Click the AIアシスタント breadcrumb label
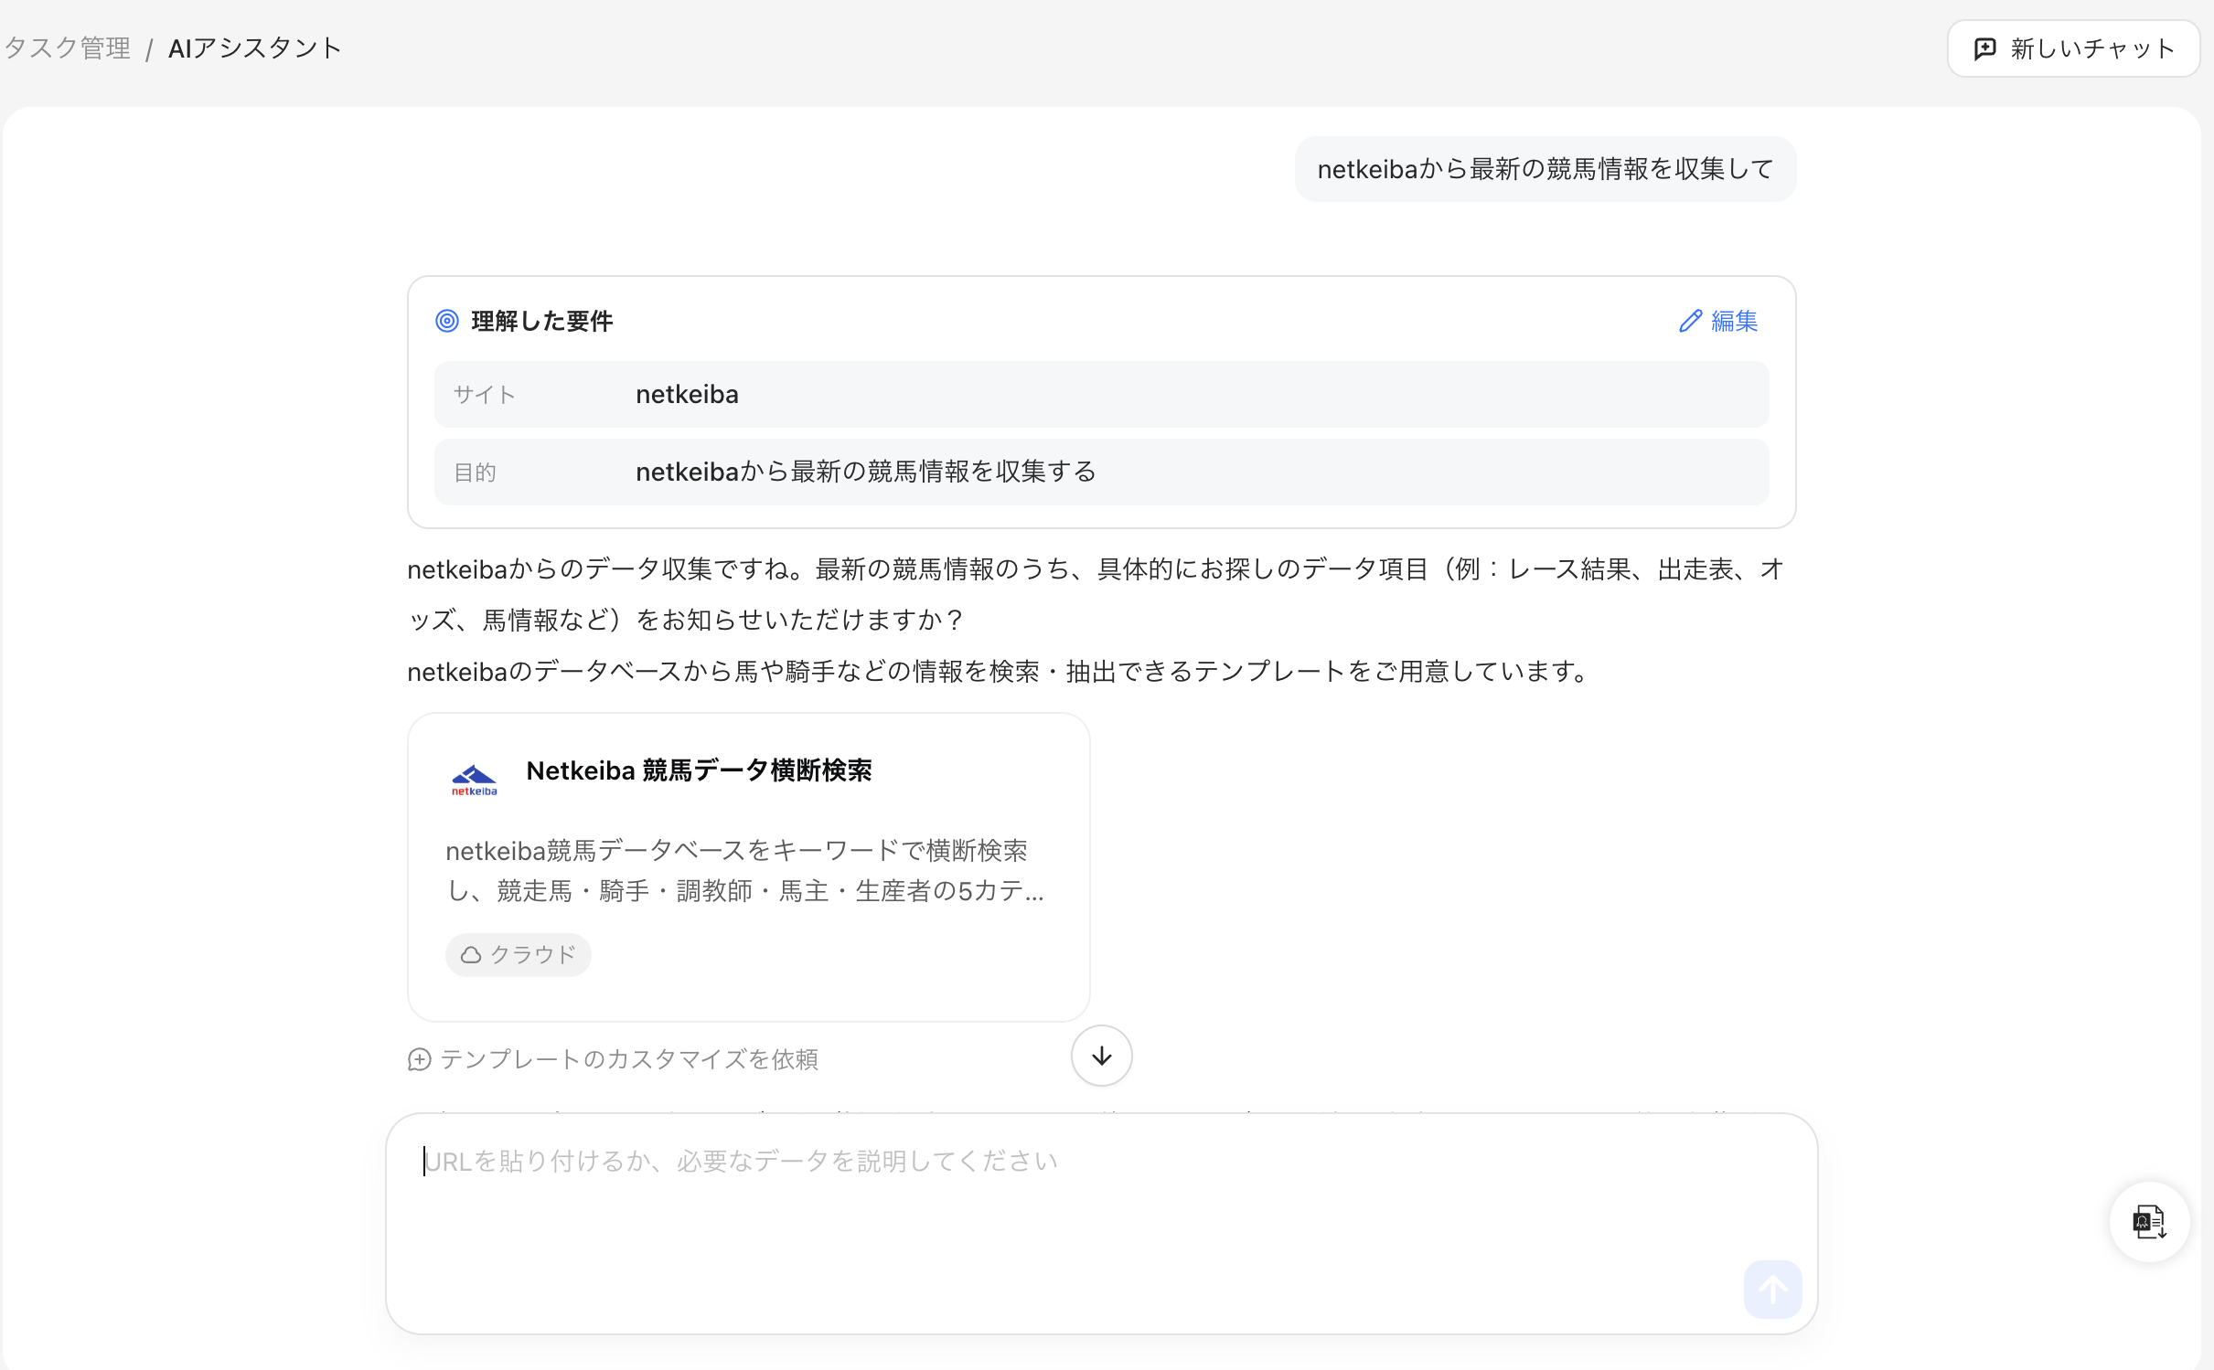The height and width of the screenshot is (1370, 2214). 255,48
